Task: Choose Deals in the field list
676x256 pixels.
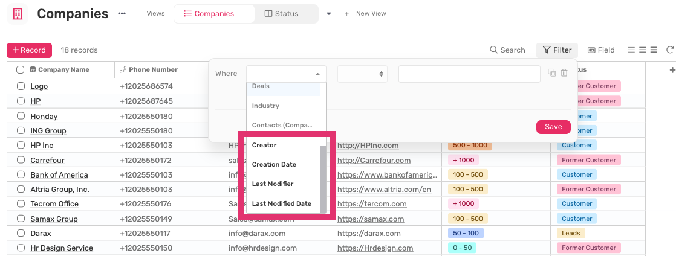Action: coord(284,88)
